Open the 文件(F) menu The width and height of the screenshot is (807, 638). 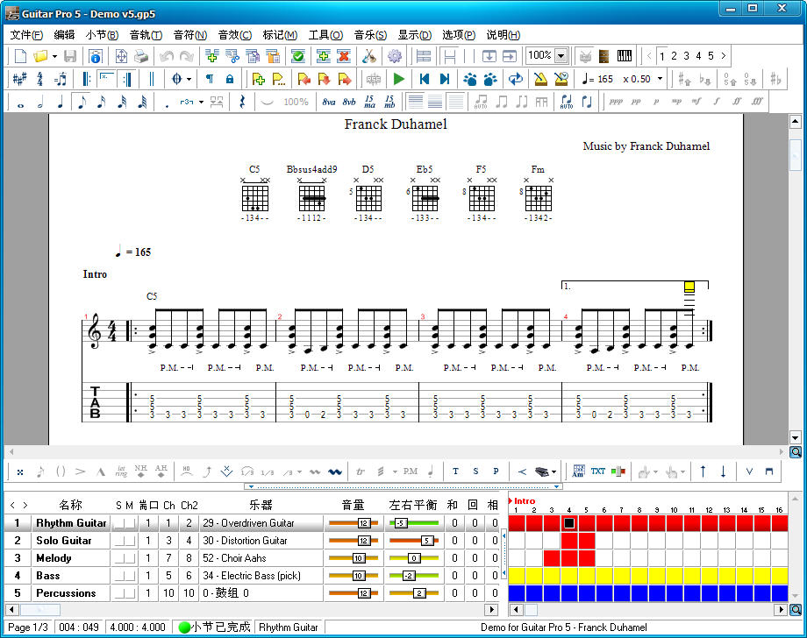pos(26,35)
